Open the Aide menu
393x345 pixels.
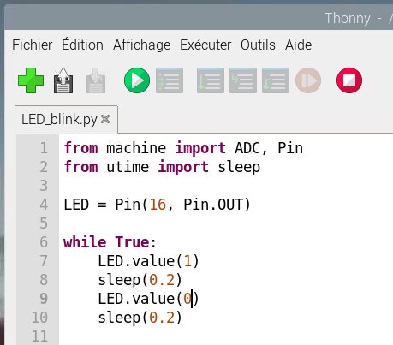[299, 45]
